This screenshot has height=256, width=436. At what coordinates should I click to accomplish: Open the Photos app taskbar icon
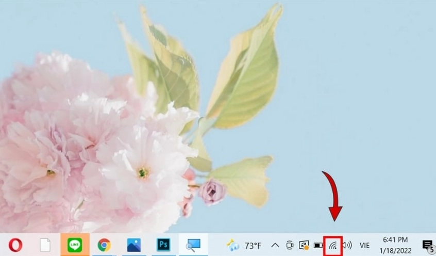134,245
